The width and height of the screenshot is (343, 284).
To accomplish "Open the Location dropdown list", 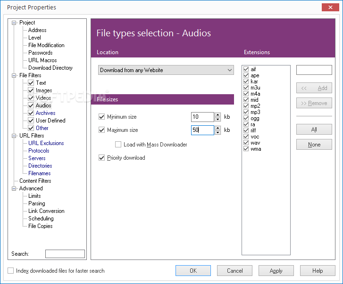I will 230,70.
